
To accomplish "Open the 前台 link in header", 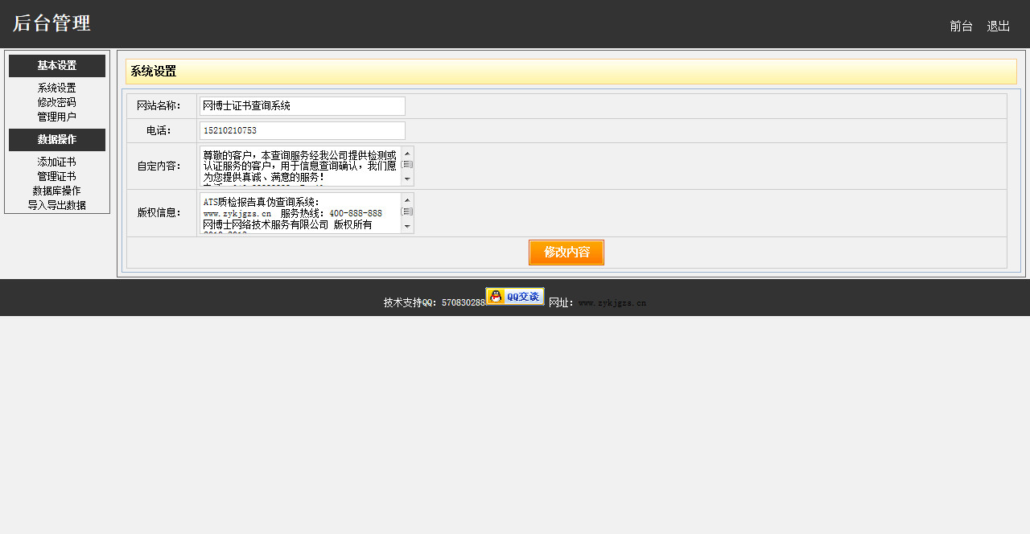I will click(961, 26).
